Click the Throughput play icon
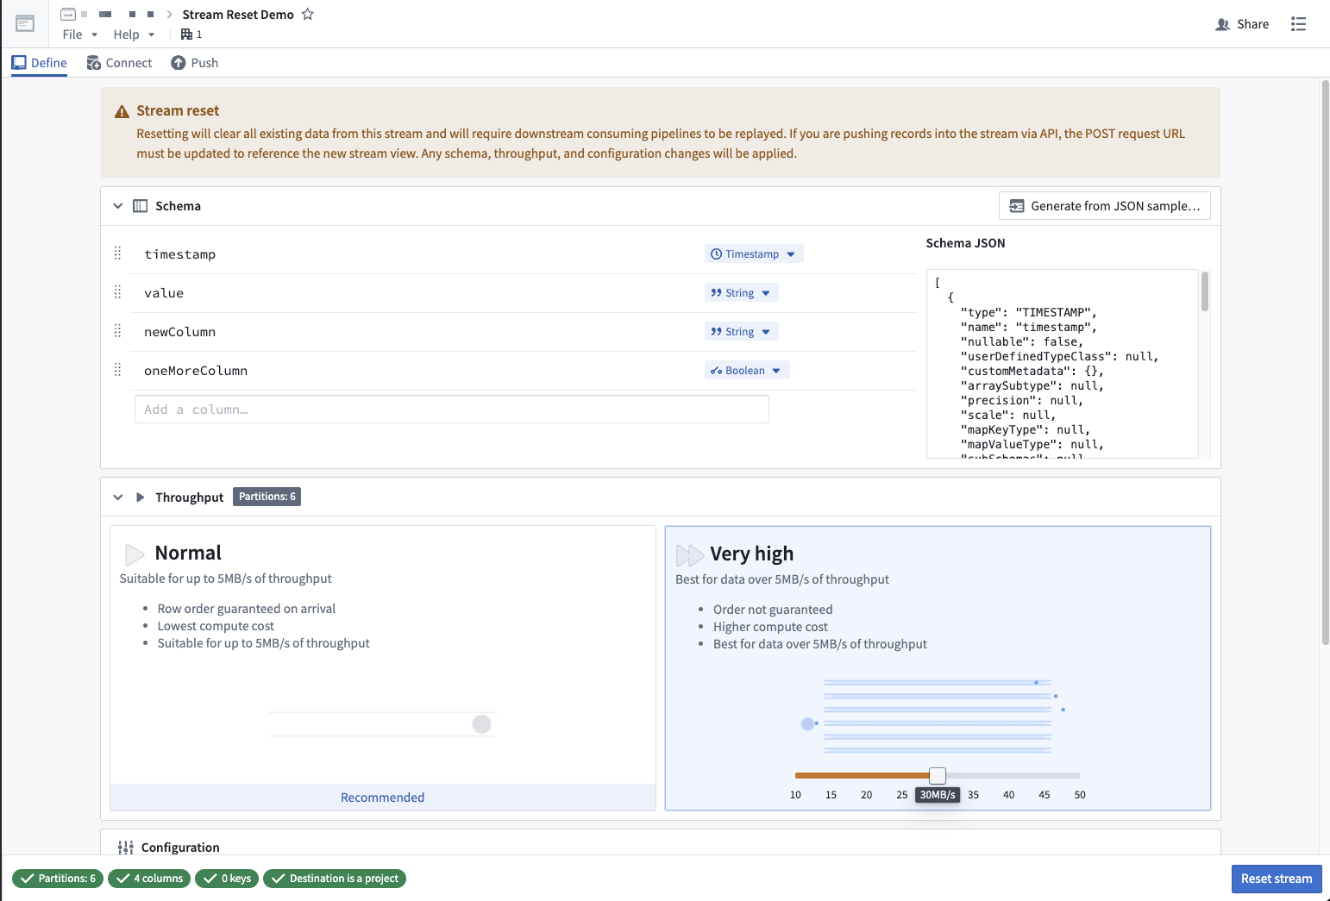1330x901 pixels. (141, 497)
